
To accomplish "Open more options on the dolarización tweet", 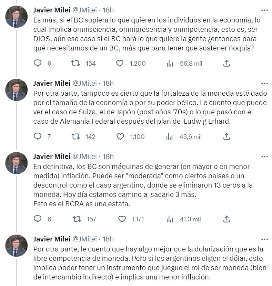I will [x=264, y=239].
